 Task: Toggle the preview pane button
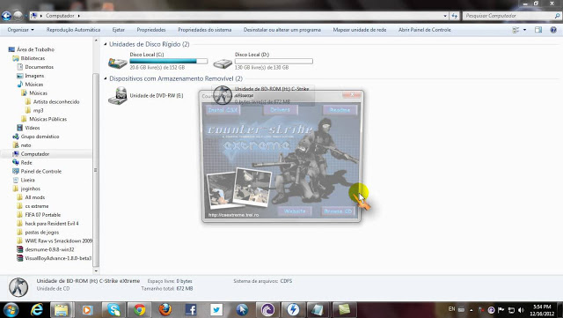tap(537, 30)
